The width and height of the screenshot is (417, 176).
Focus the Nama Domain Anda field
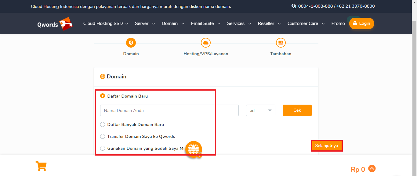click(169, 110)
